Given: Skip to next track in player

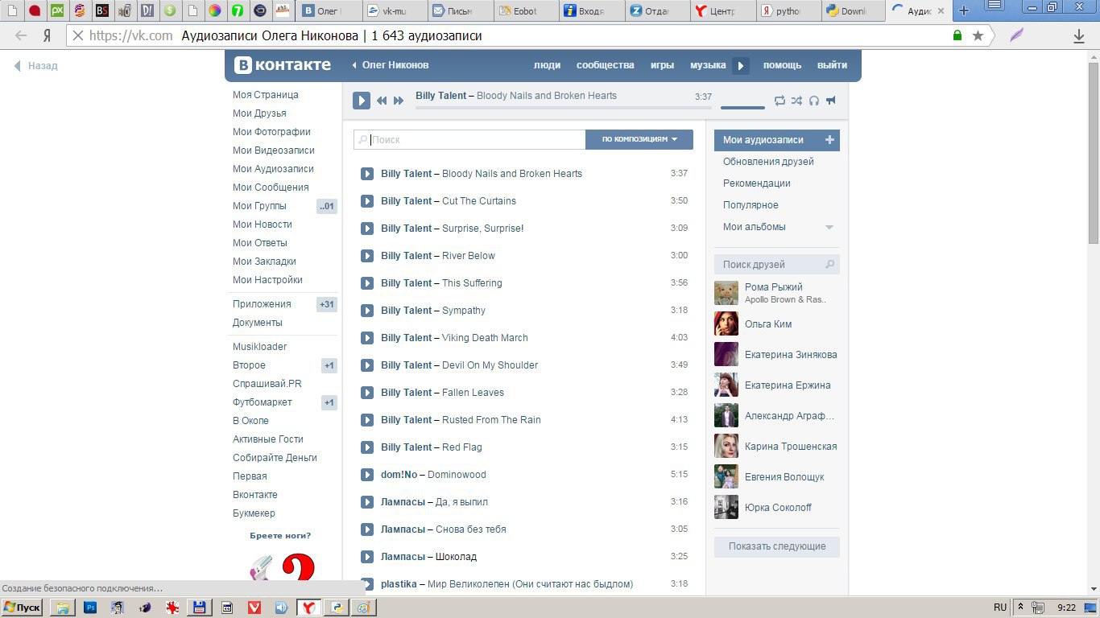Looking at the screenshot, I should 399,101.
